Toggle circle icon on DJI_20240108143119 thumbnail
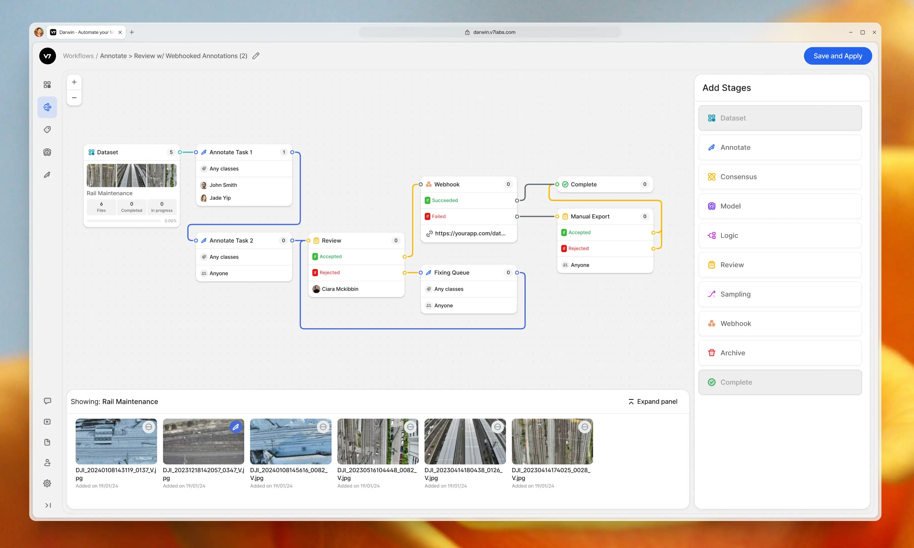This screenshot has width=914, height=548. (x=148, y=427)
